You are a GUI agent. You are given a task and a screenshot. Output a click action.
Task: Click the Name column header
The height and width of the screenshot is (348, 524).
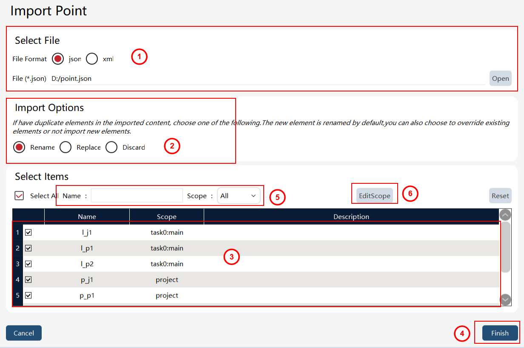pyautogui.click(x=87, y=217)
